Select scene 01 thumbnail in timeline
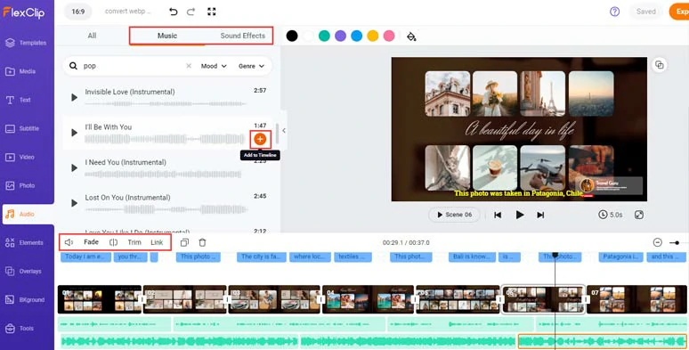Viewport: 689px width, 350px height. point(100,299)
